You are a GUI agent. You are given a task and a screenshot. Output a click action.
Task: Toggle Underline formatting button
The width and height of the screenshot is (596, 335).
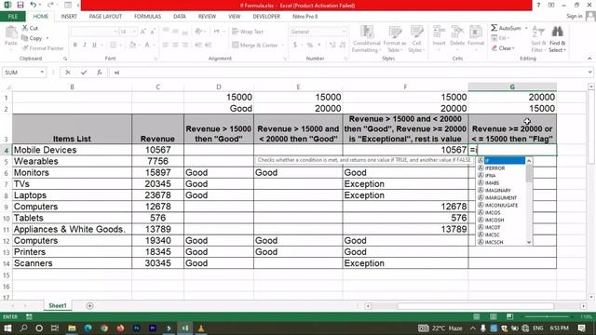point(94,45)
